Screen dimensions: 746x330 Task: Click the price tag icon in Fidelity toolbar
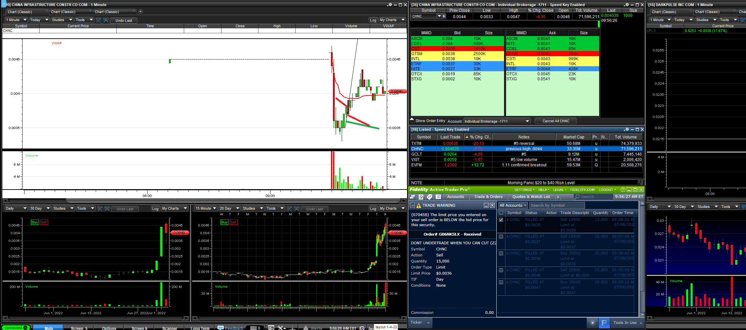(x=429, y=197)
